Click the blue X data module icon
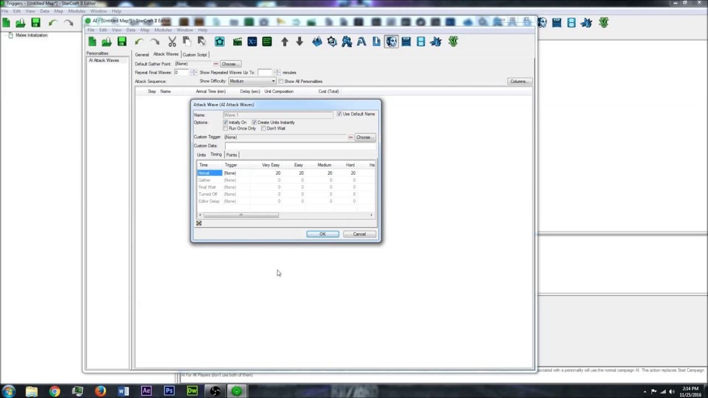Screen dimensions: 708x398 252,41
